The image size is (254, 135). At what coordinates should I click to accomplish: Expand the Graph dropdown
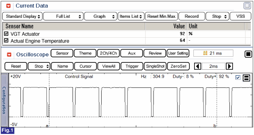pos(101,16)
